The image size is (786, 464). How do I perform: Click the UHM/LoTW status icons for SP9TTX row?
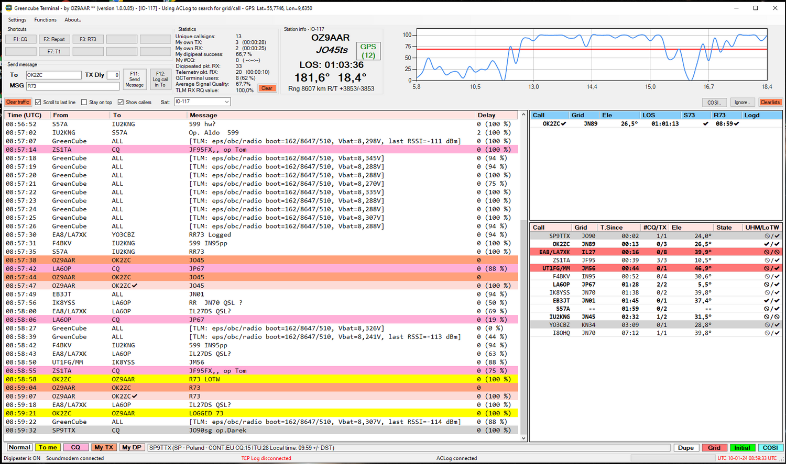click(x=772, y=236)
